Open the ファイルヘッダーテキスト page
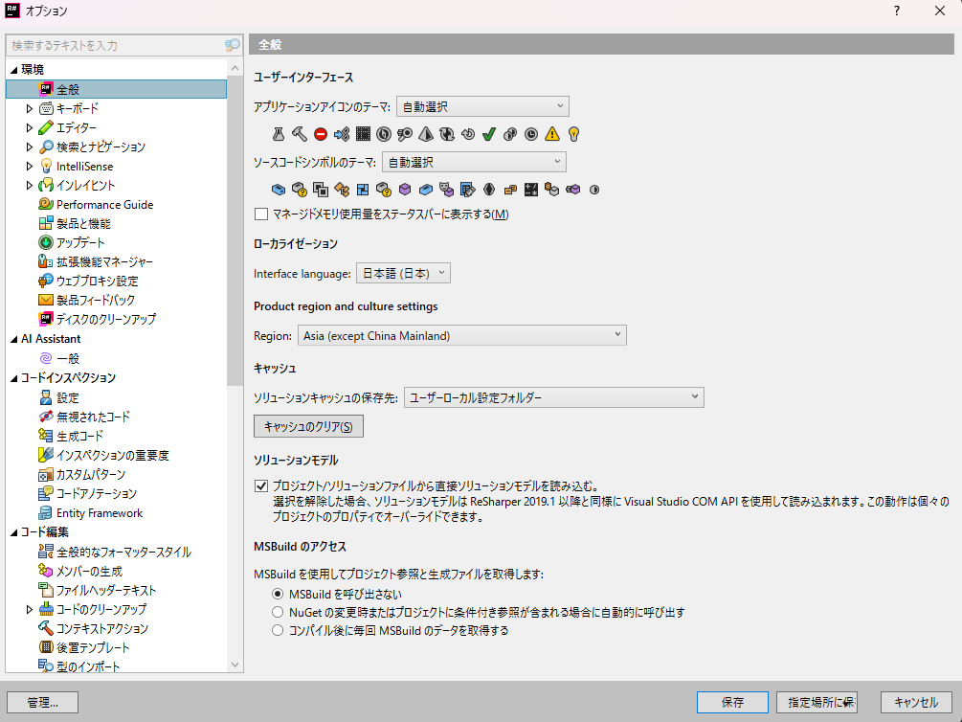 click(107, 590)
